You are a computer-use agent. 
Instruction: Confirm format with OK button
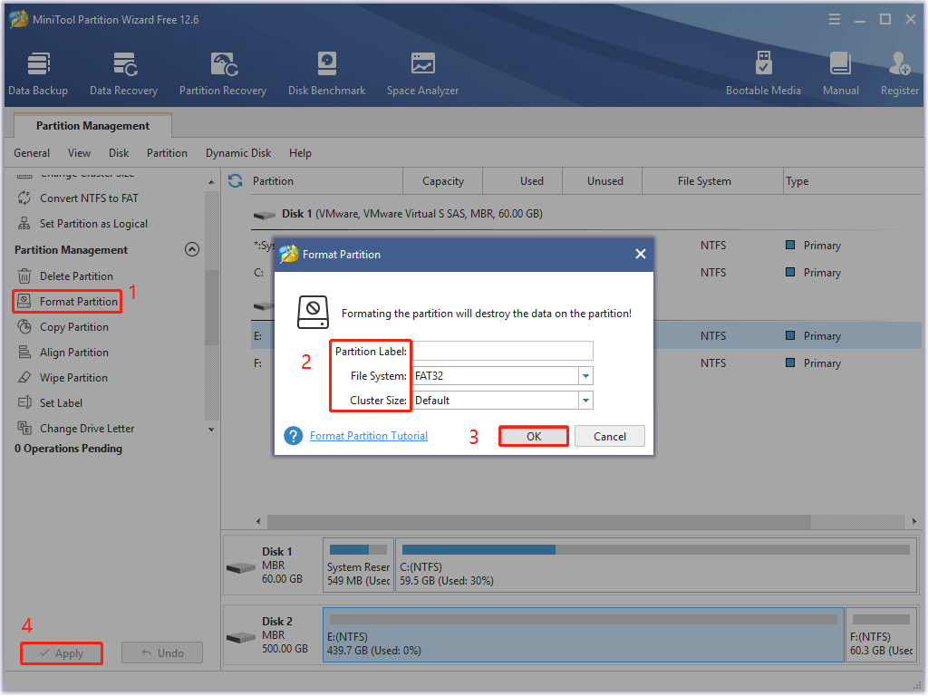(x=534, y=437)
